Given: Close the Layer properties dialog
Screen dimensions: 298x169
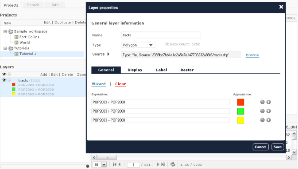Looking at the screenshot, I should (281, 7).
